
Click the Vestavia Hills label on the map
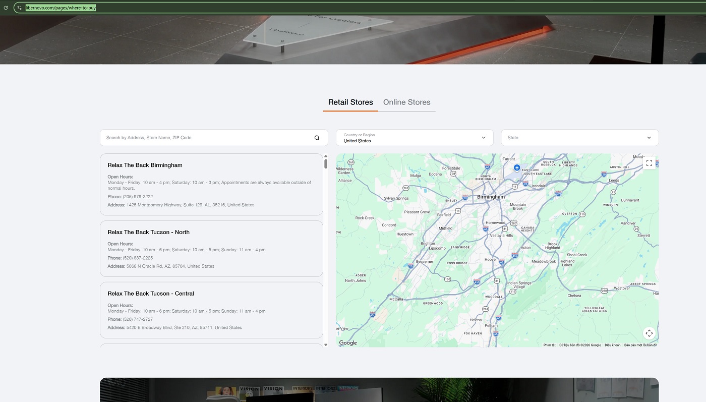[x=502, y=236]
